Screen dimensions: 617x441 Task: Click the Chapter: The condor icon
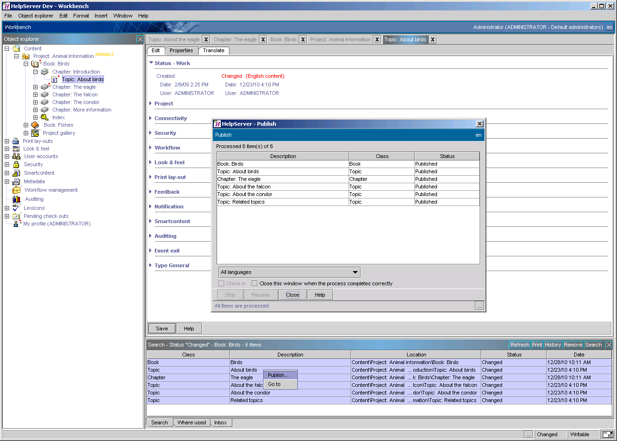coord(45,102)
